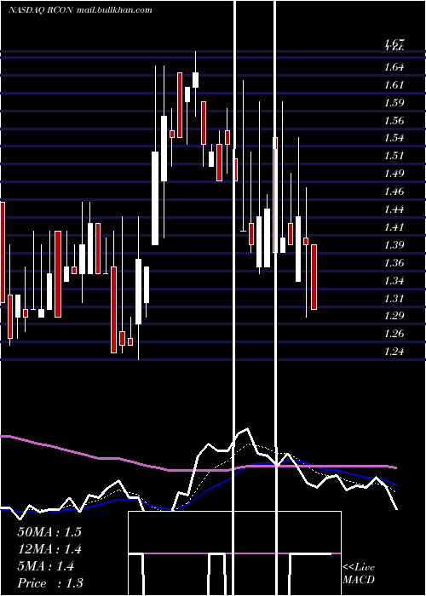The image size is (426, 596).
Task: Click the <<Live MACD label
Action: [x=359, y=574]
